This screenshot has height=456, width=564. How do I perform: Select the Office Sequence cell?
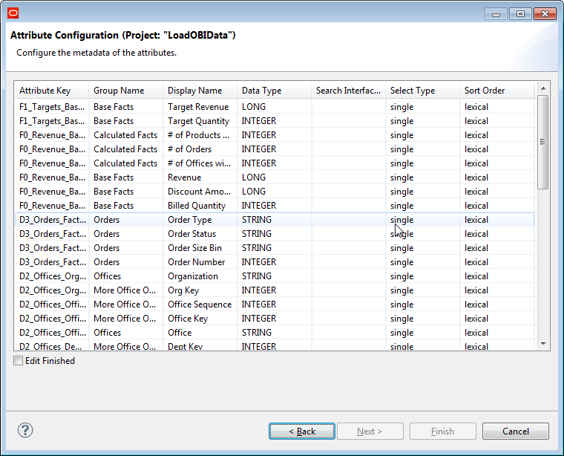(x=200, y=304)
